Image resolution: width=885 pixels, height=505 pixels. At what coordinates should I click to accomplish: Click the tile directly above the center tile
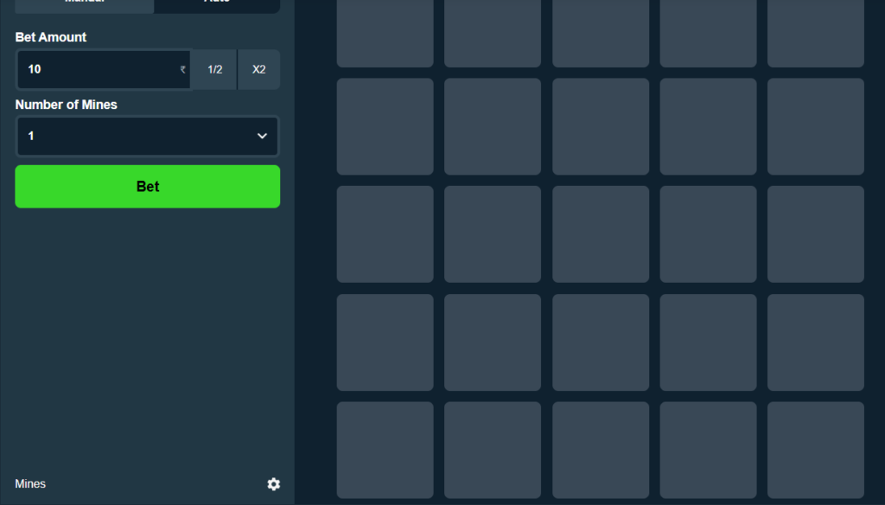(600, 126)
